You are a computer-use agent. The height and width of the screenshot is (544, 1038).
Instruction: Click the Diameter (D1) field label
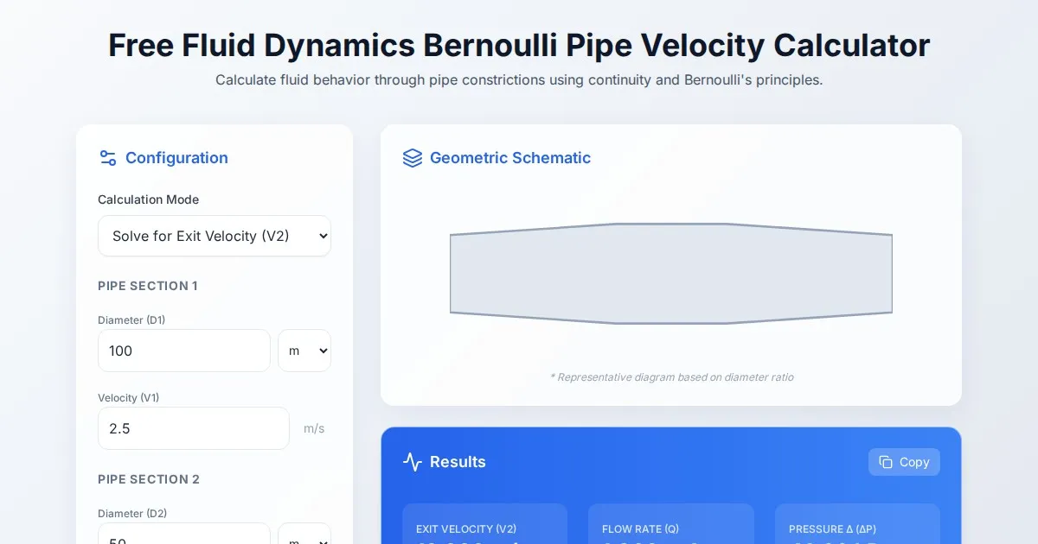coord(131,320)
